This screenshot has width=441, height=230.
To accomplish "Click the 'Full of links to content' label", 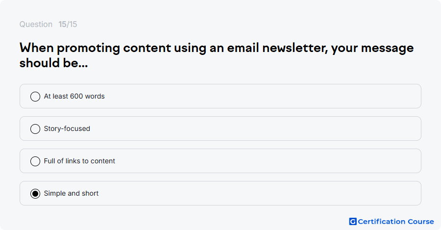I will point(79,161).
